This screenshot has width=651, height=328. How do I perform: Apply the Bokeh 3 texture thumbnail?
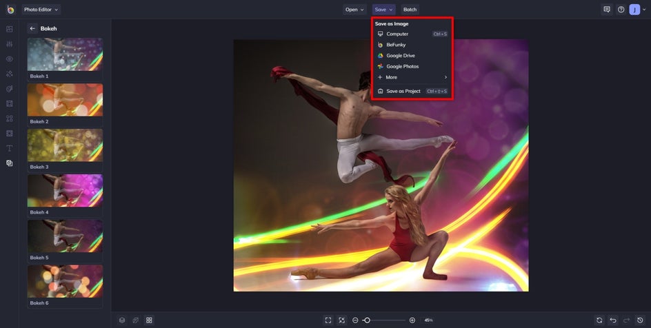click(66, 145)
